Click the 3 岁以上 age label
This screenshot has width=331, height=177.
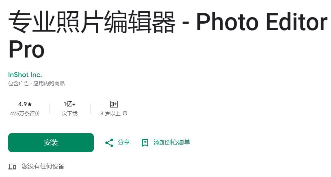111,114
